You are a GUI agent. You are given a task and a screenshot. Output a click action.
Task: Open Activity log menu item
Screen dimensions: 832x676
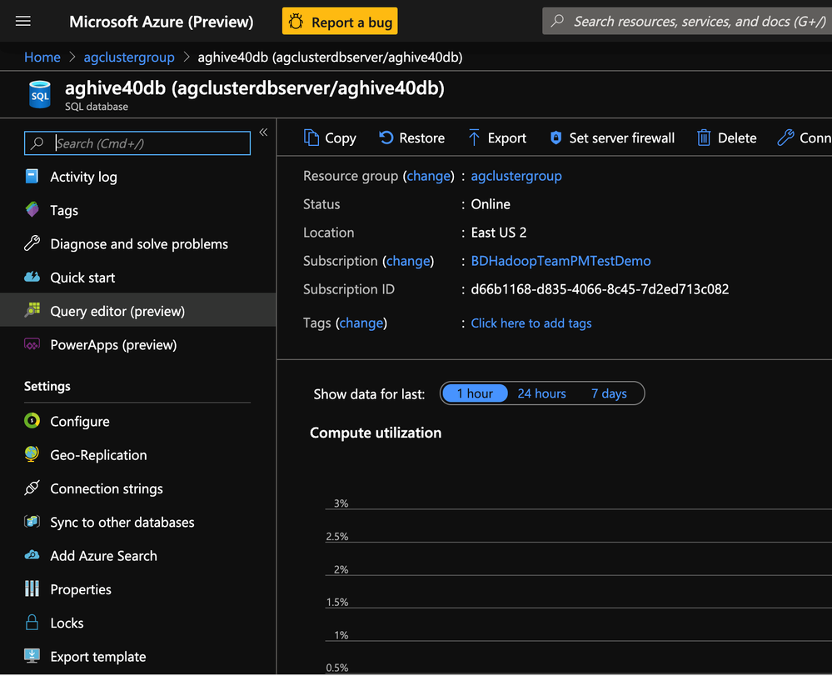83,177
